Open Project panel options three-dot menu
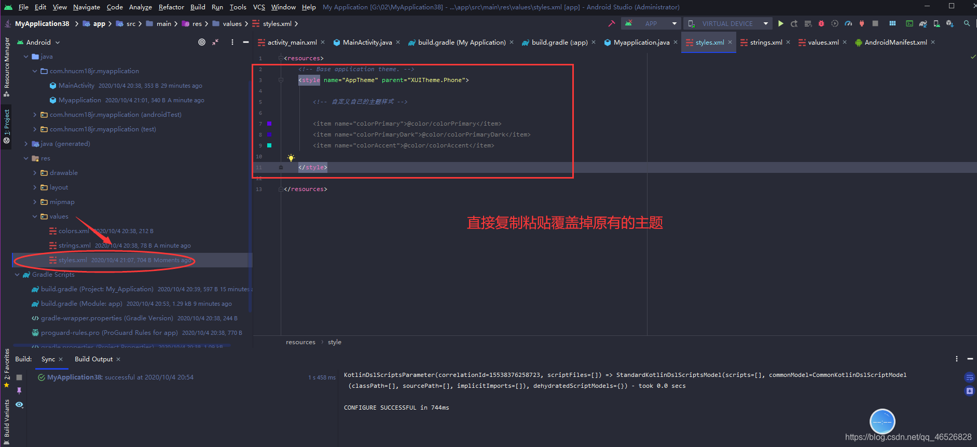977x447 pixels. coord(232,42)
